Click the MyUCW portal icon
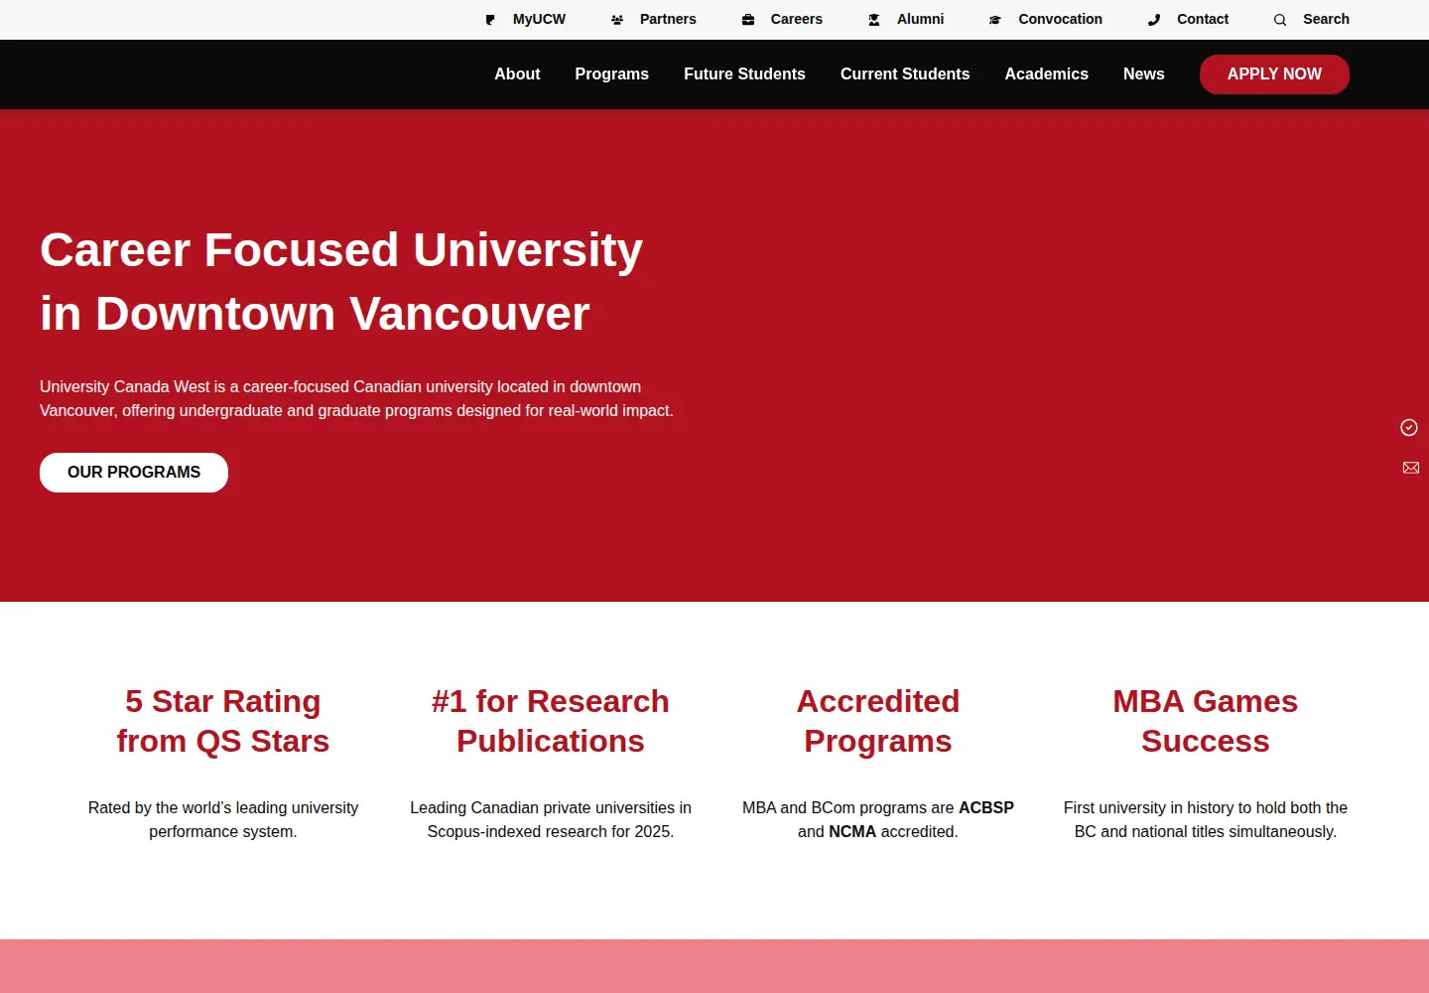The height and width of the screenshot is (993, 1429). (490, 20)
